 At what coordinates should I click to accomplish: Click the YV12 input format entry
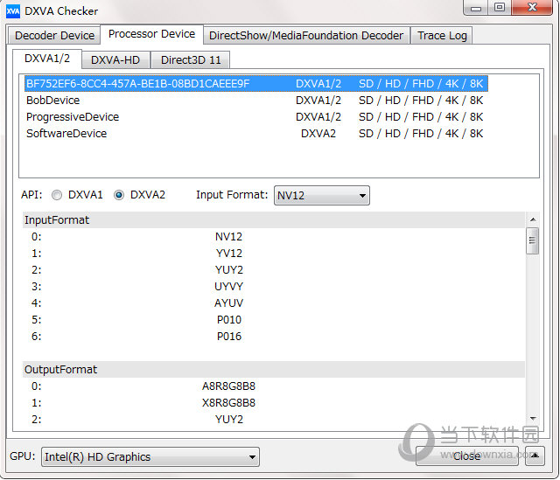(x=229, y=253)
